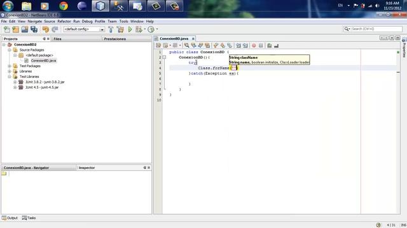Click the Windows Start orb
Image resolution: width=407 pixels, height=228 pixels.
[x=8, y=6]
